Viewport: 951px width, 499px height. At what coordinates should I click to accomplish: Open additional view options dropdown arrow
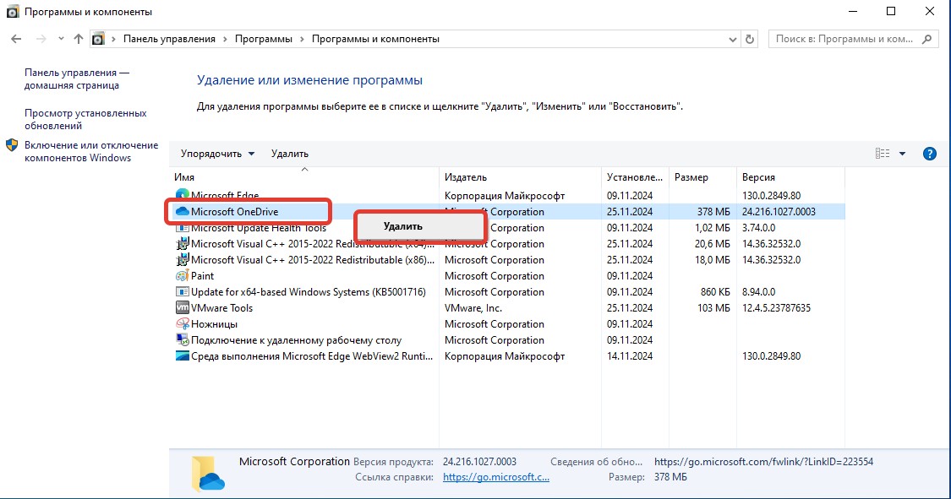pyautogui.click(x=903, y=154)
